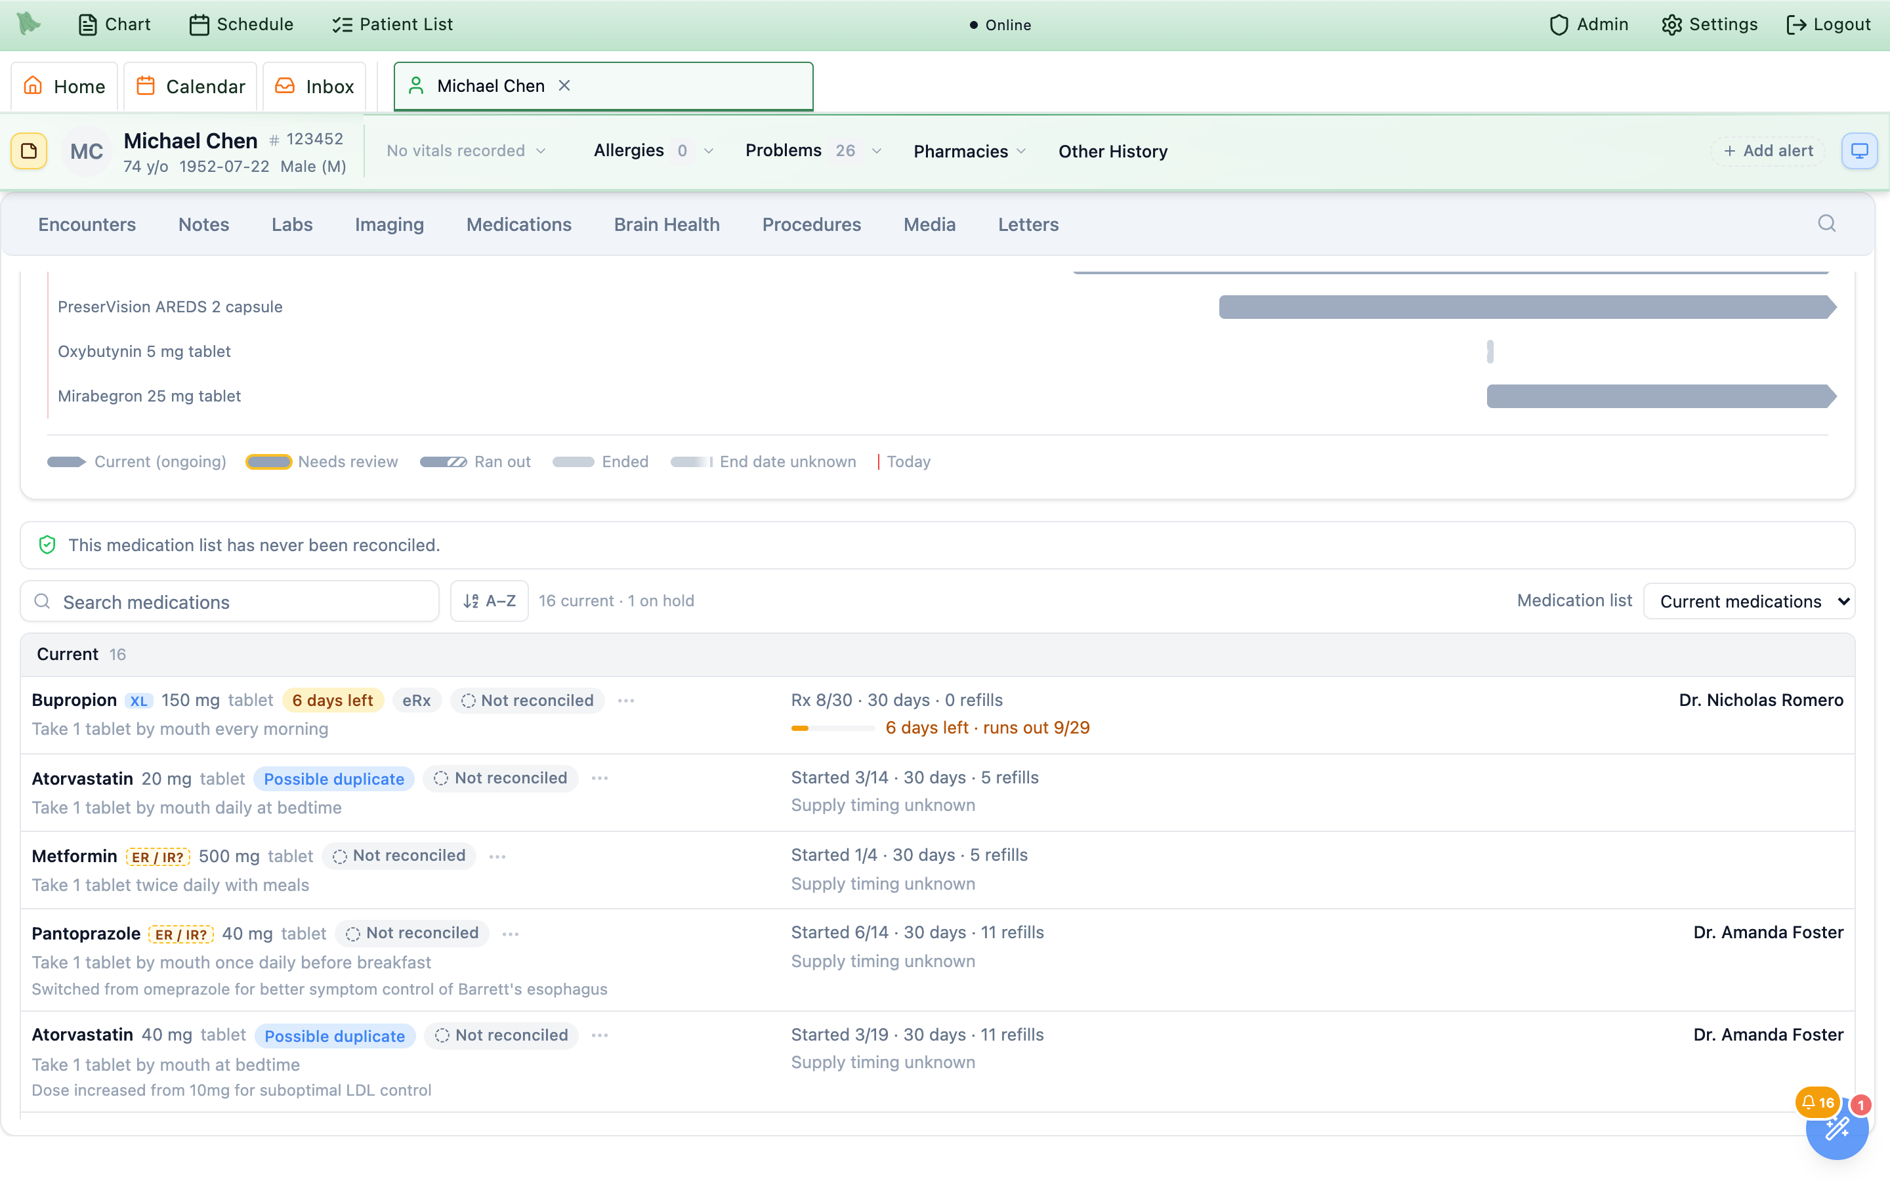
Task: Open the Chart view
Action: click(x=115, y=24)
